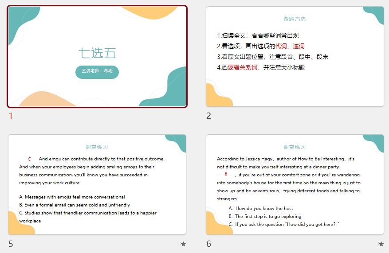Click the slide number 2 label
Screen dimensions: 389x253
coord(208,116)
